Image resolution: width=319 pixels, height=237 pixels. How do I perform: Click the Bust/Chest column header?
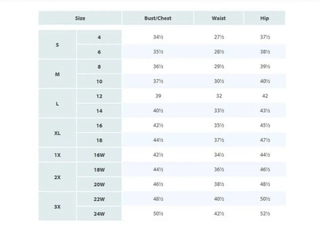tap(158, 18)
